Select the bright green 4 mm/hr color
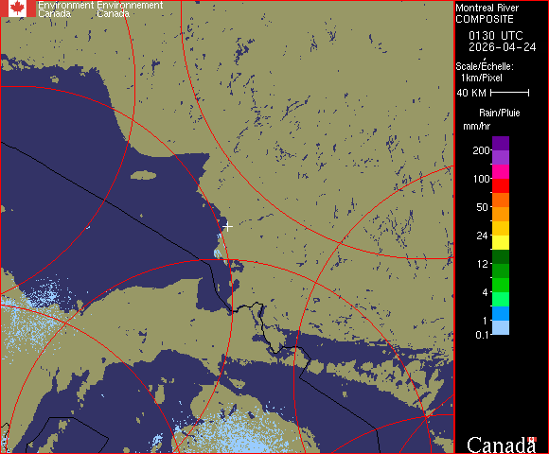The width and height of the screenshot is (549, 454). pyautogui.click(x=501, y=285)
